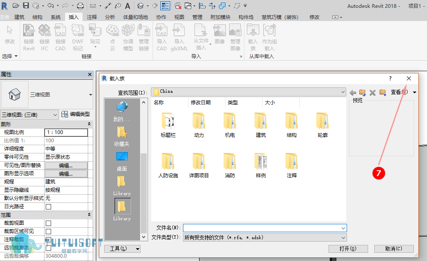Click the 导入 gbXML tool
427x261 pixels.
179,38
